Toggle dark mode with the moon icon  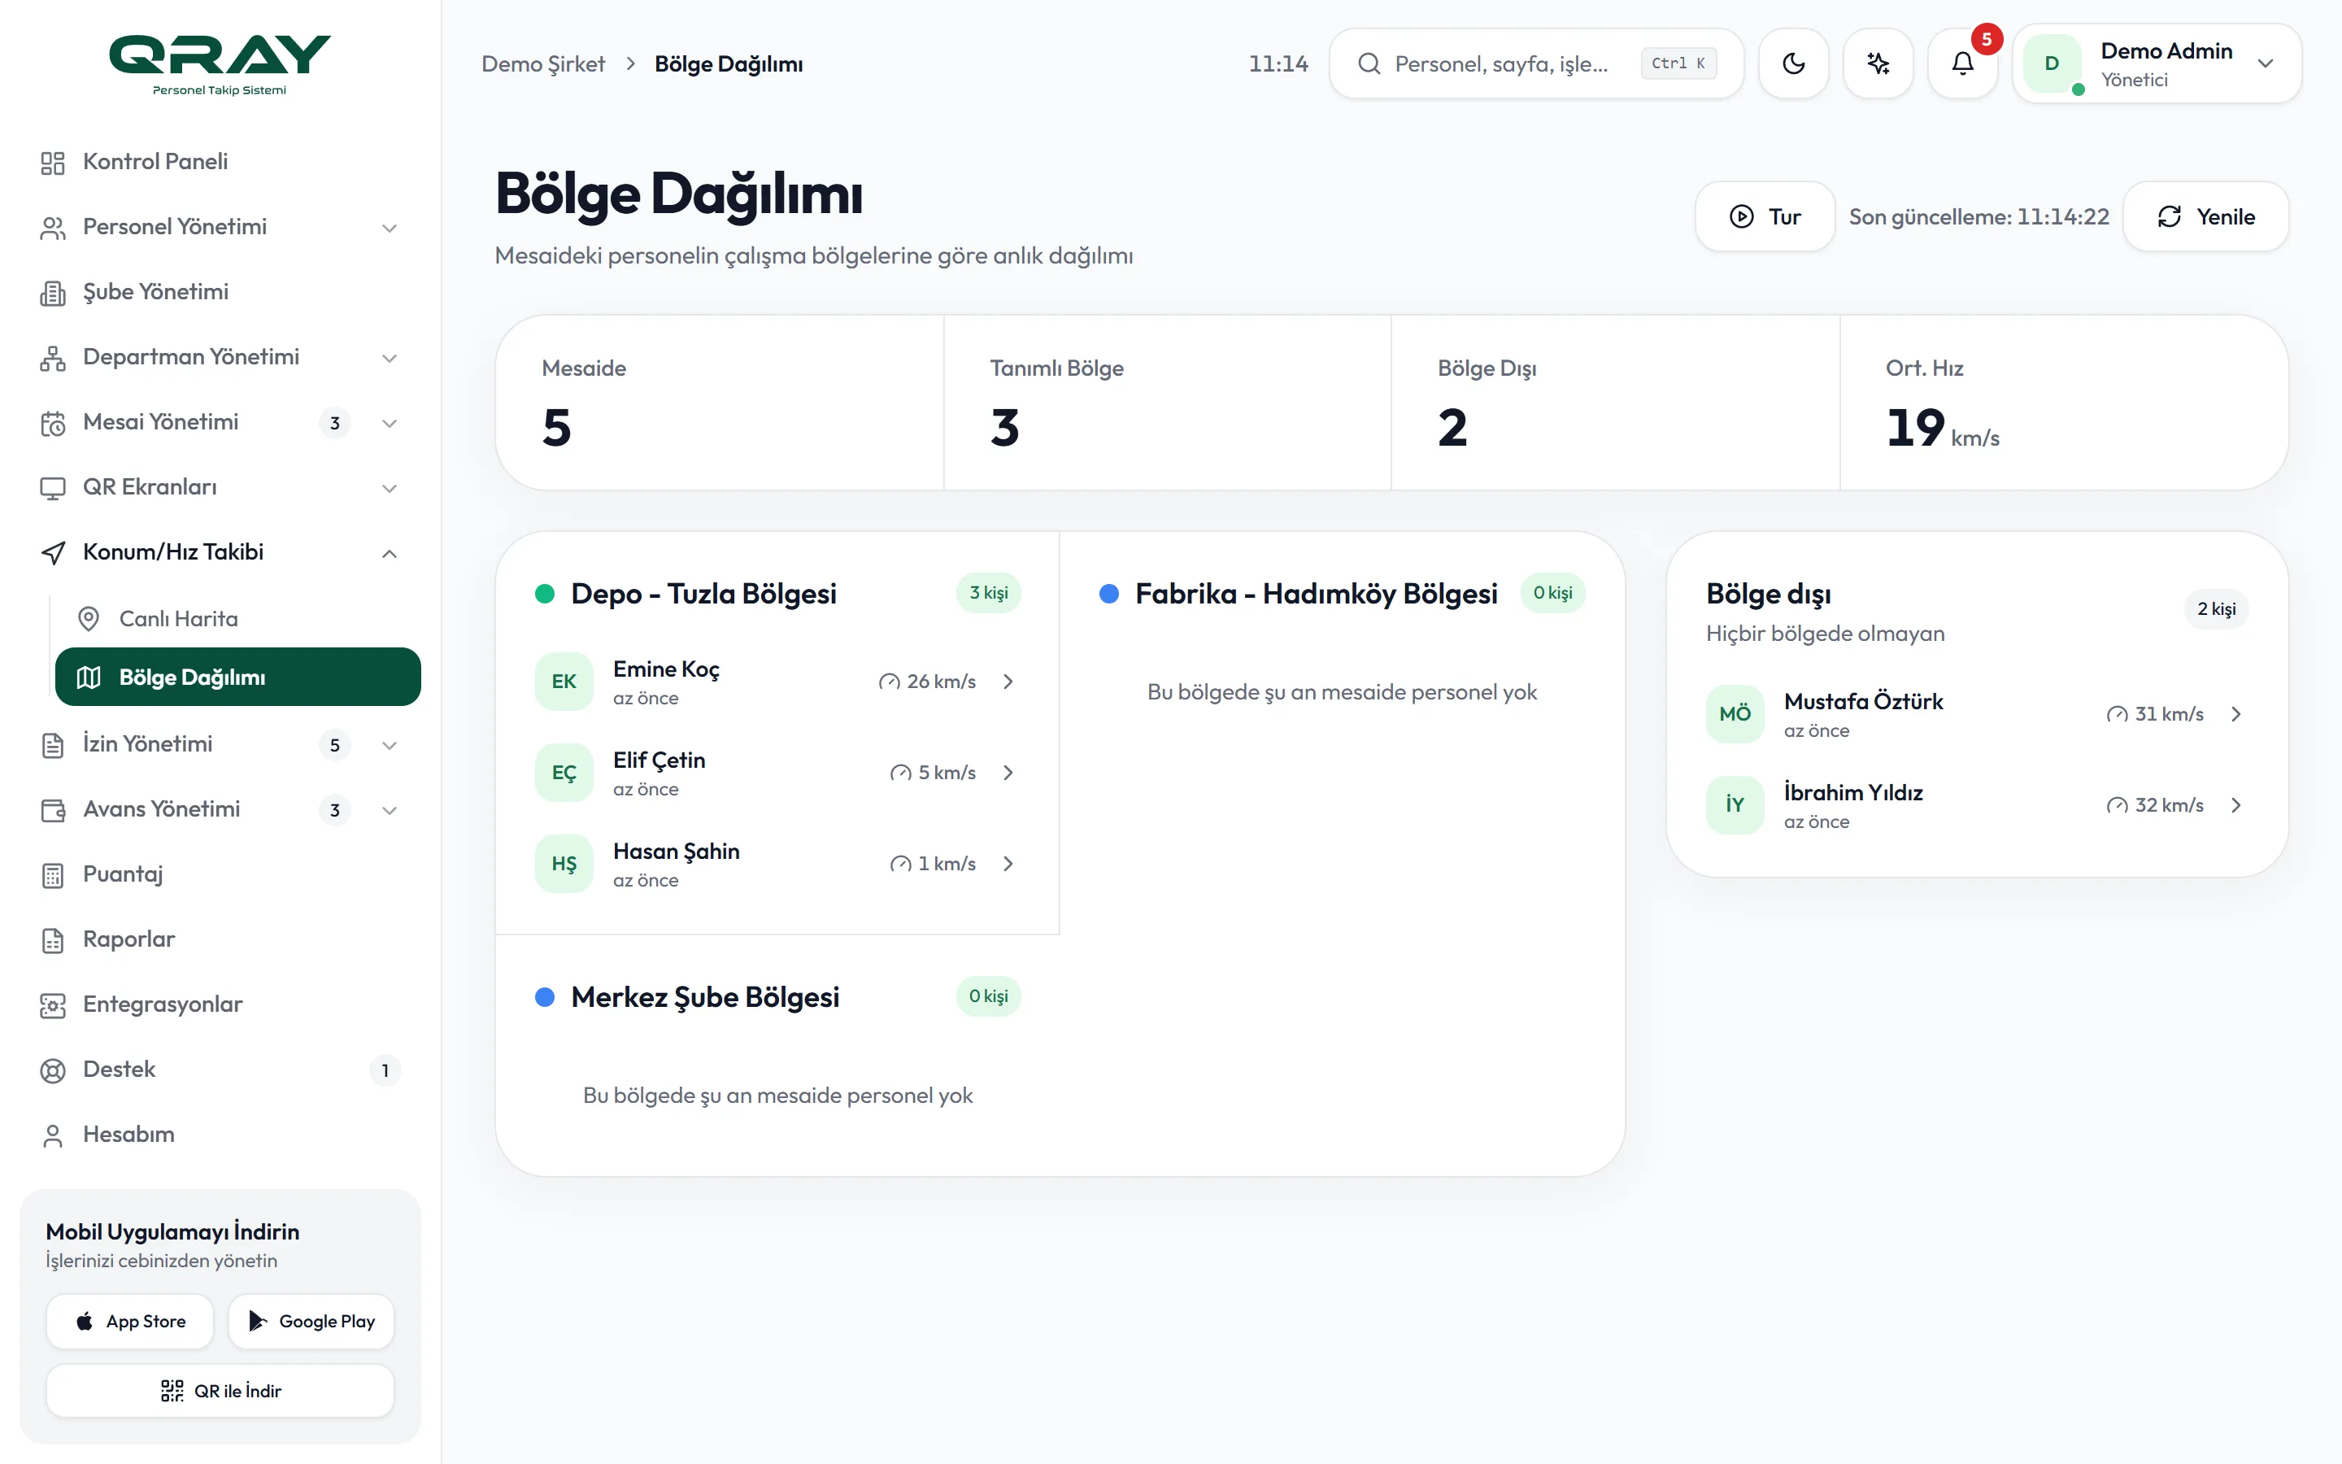[1793, 63]
